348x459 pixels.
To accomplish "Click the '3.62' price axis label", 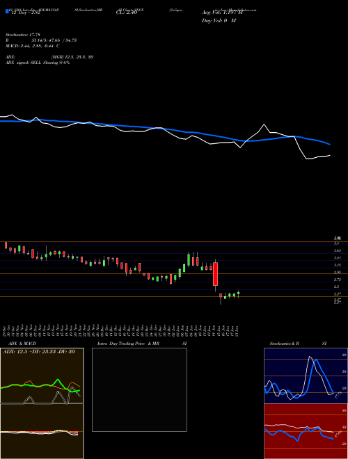I will click(338, 250).
